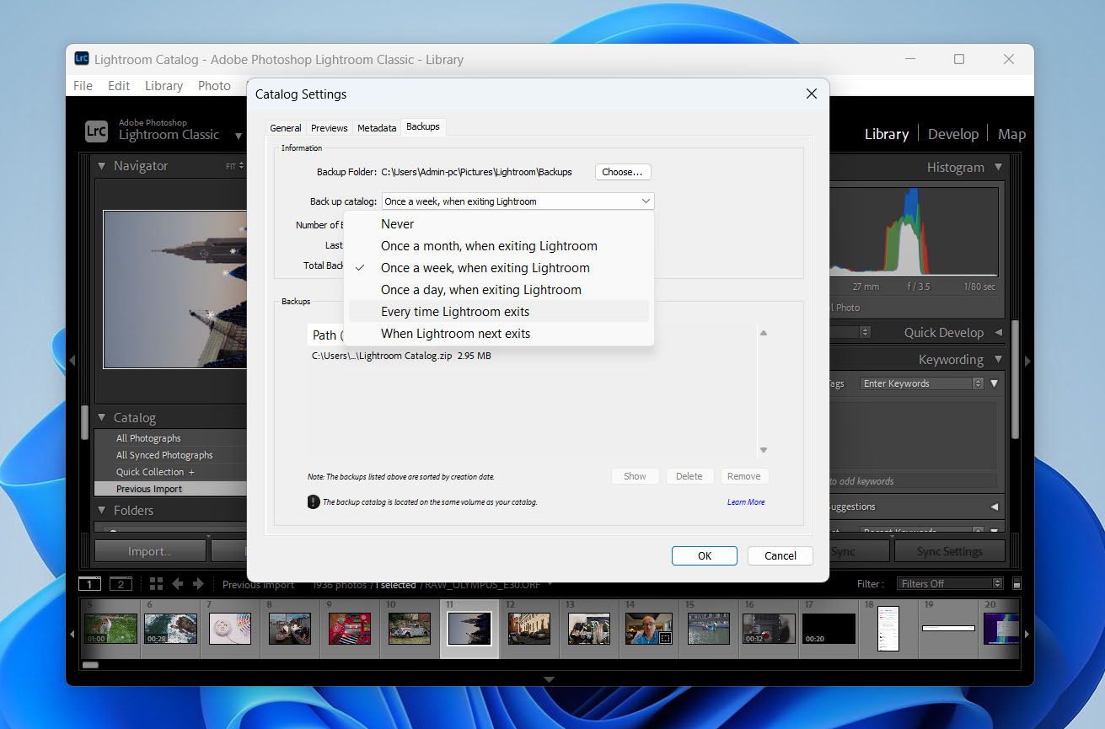Select 'Never' in backup dropdown list
This screenshot has height=729, width=1105.
(x=499, y=224)
